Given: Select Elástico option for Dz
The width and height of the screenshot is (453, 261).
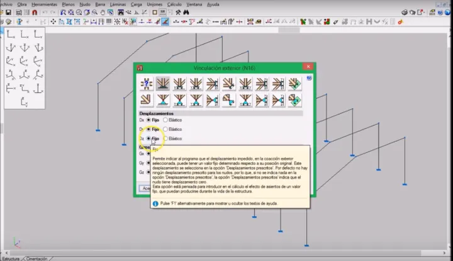Looking at the screenshot, I should pyautogui.click(x=165, y=138).
